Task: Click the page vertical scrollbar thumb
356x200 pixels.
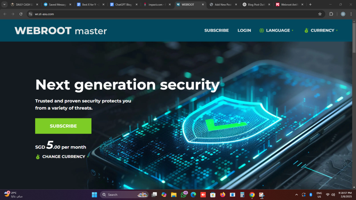Action: coord(354,37)
